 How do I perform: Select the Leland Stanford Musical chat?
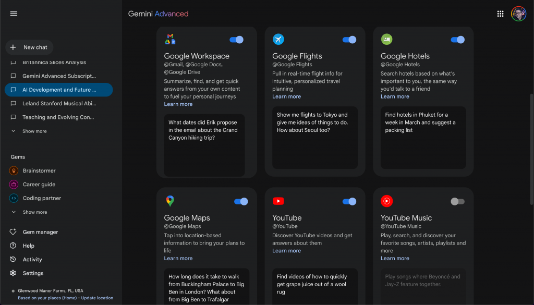tap(59, 104)
